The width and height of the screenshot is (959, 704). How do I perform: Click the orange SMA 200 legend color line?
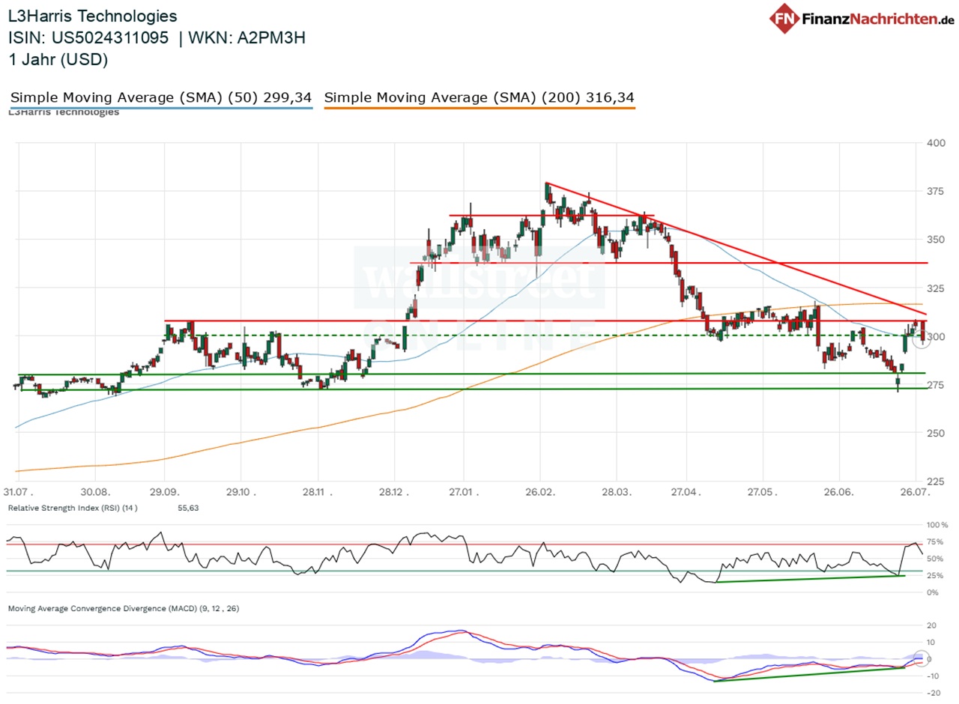(x=479, y=108)
